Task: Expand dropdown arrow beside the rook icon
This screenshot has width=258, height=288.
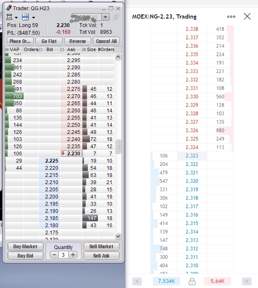Action: point(16,18)
